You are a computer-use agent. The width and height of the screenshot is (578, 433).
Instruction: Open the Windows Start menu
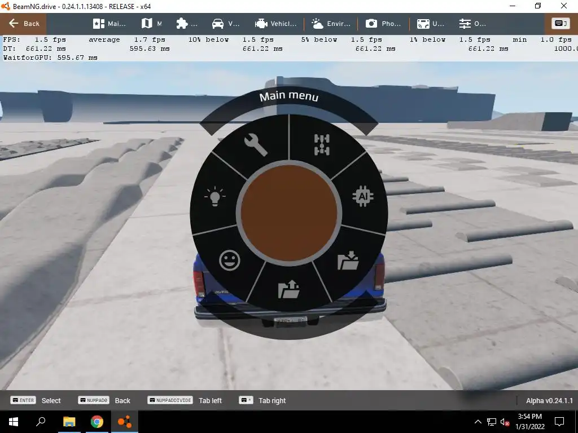(14, 422)
